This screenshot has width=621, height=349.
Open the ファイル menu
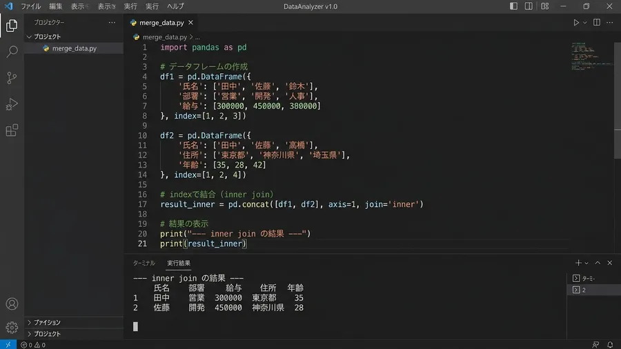pyautogui.click(x=30, y=6)
